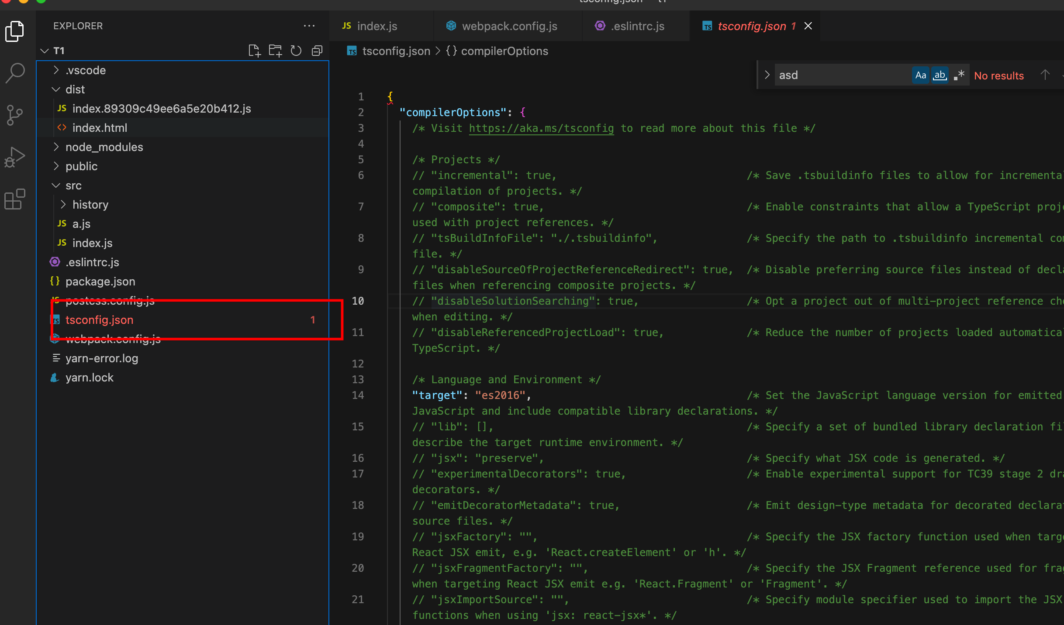This screenshot has height=625, width=1064.
Task: Click the "es2016" value in editor
Action: click(x=500, y=395)
